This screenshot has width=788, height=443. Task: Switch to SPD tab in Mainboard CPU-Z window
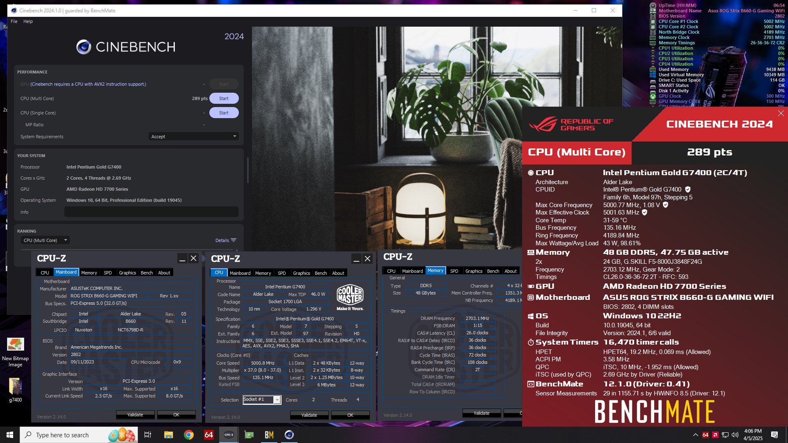[x=108, y=273]
